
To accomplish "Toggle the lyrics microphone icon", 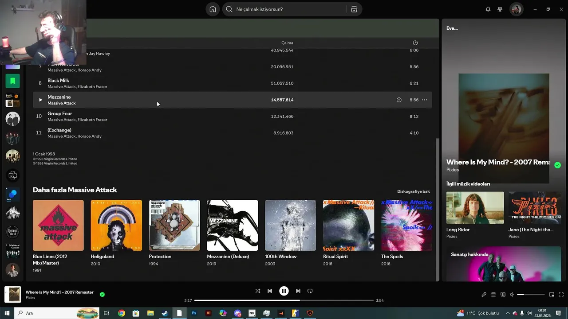I will click(484, 295).
